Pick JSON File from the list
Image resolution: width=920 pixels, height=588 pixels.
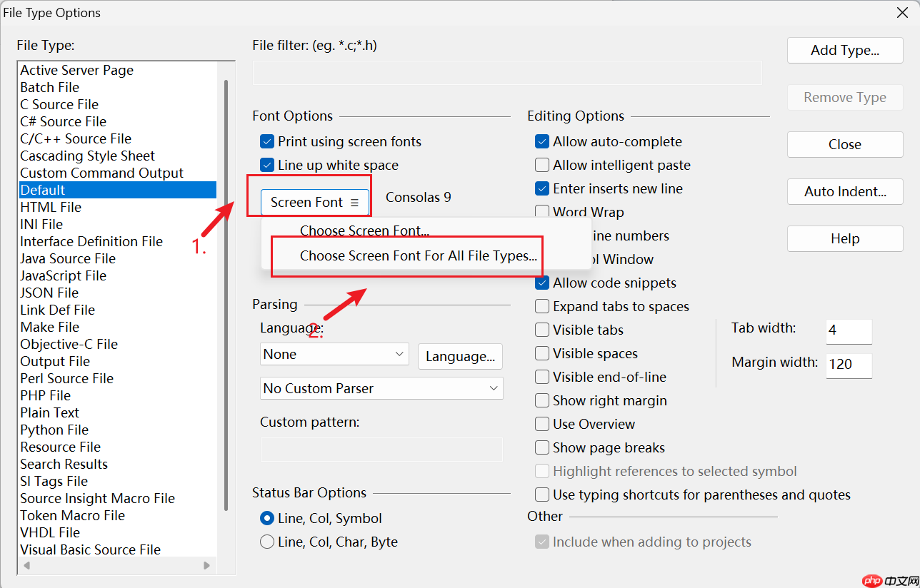point(49,293)
